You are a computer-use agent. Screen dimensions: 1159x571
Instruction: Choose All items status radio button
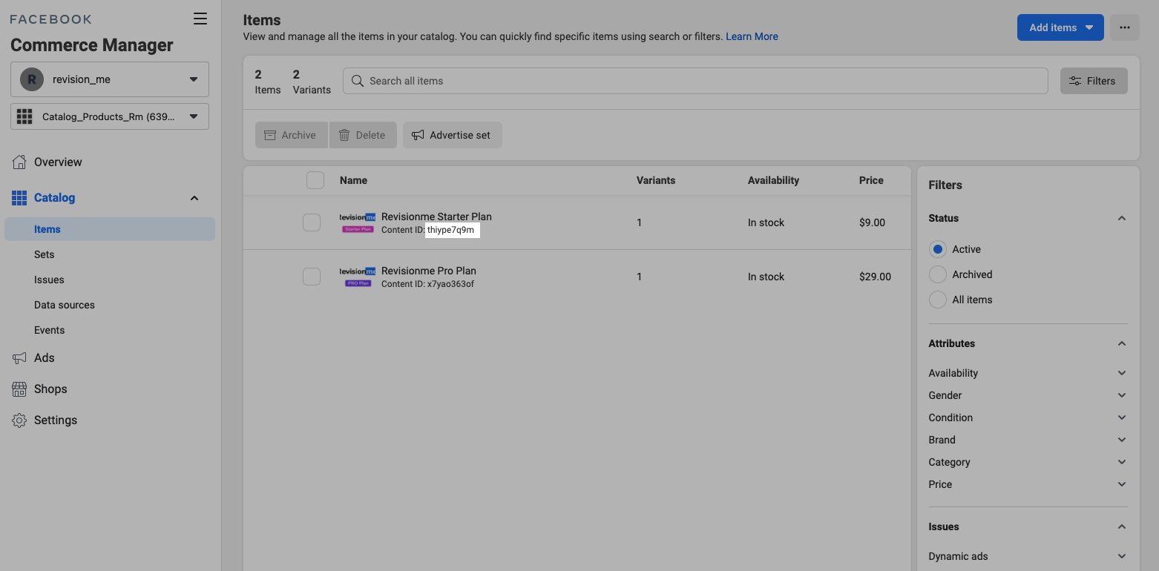[938, 300]
